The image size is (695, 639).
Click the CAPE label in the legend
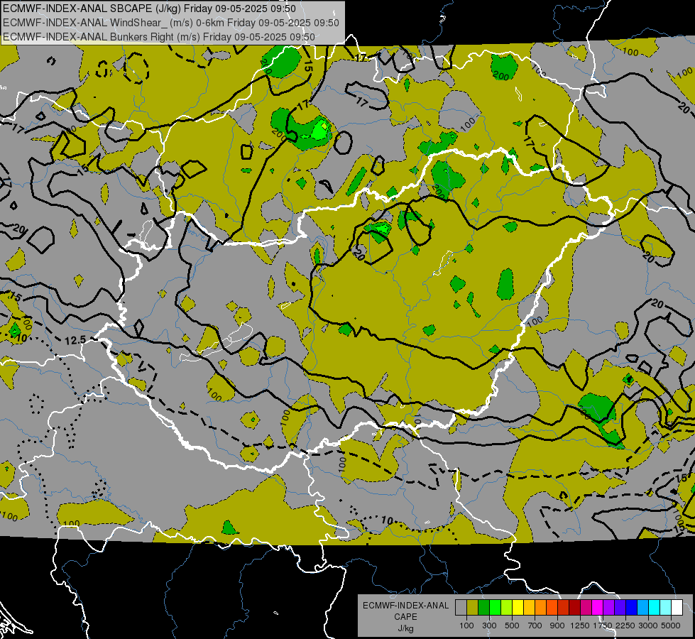tap(405, 617)
